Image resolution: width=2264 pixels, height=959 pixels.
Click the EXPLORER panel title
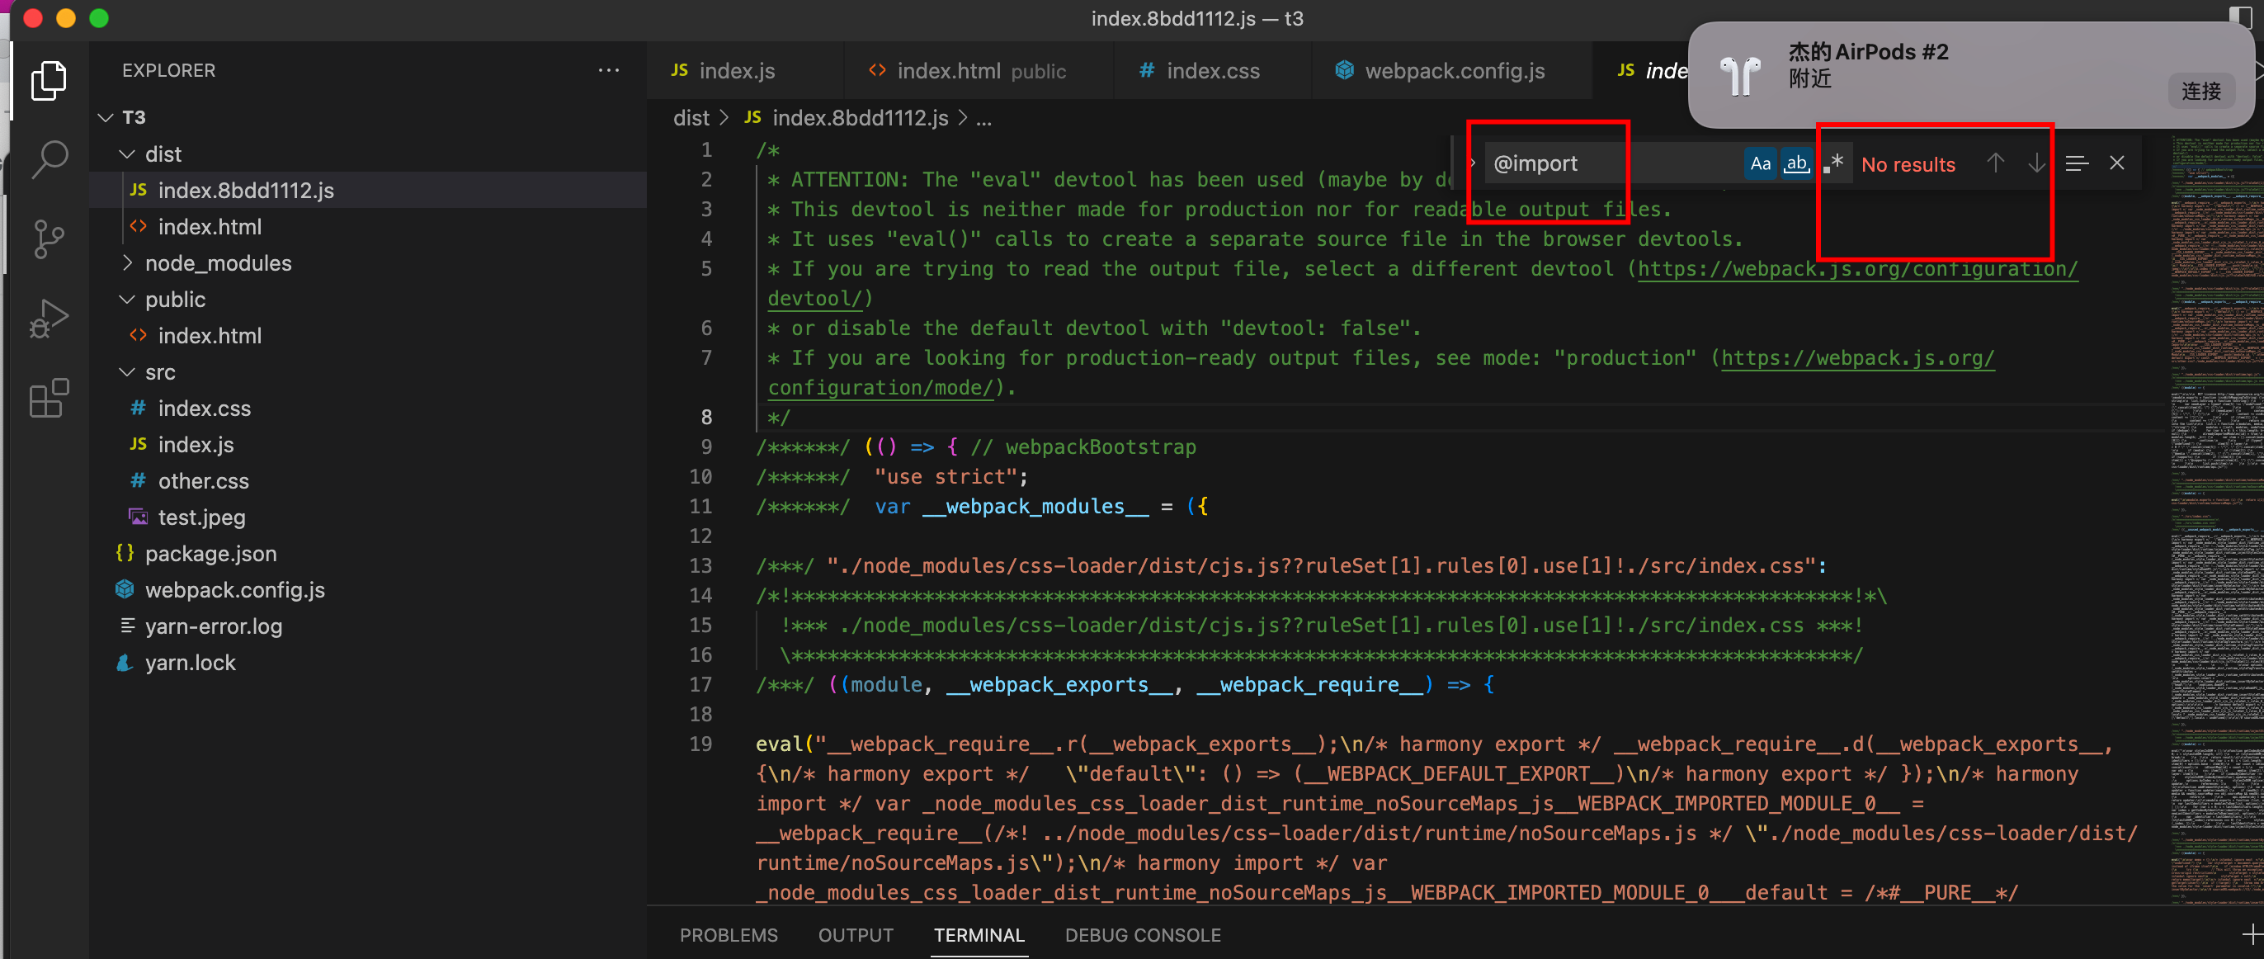tap(167, 70)
